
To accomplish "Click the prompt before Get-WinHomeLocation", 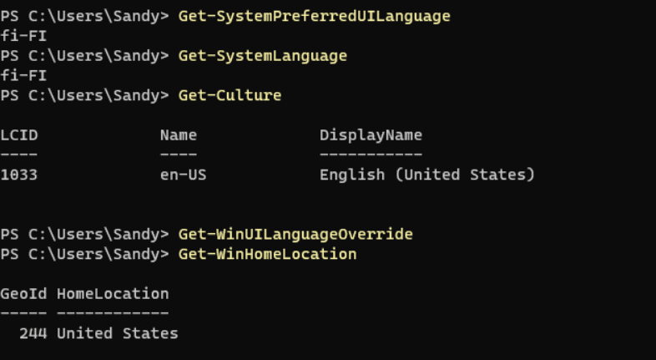I will [85, 255].
